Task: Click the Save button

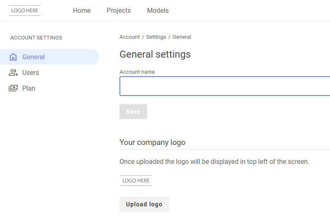Action: [x=133, y=112]
